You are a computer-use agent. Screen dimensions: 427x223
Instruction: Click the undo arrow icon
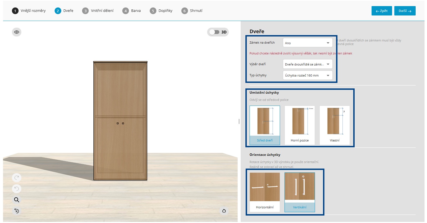(17, 189)
